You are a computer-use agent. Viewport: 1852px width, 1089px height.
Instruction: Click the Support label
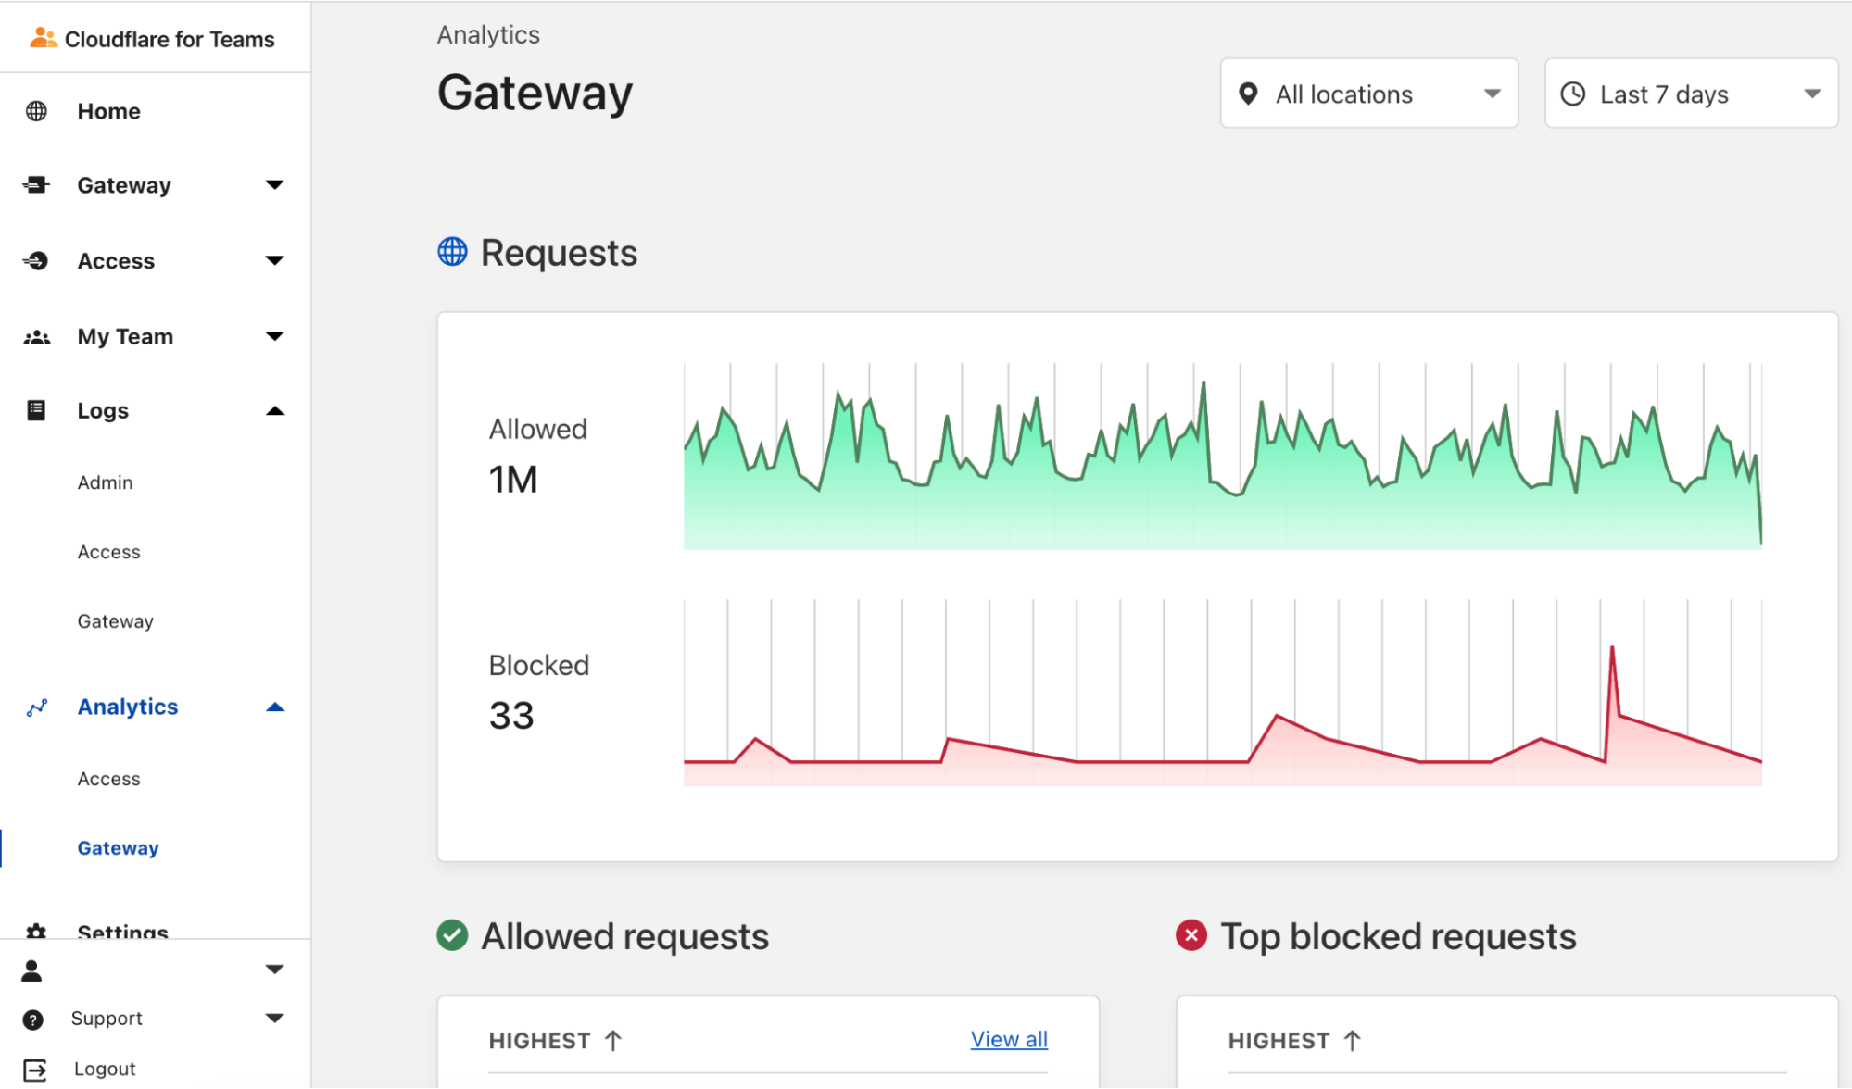point(107,1019)
